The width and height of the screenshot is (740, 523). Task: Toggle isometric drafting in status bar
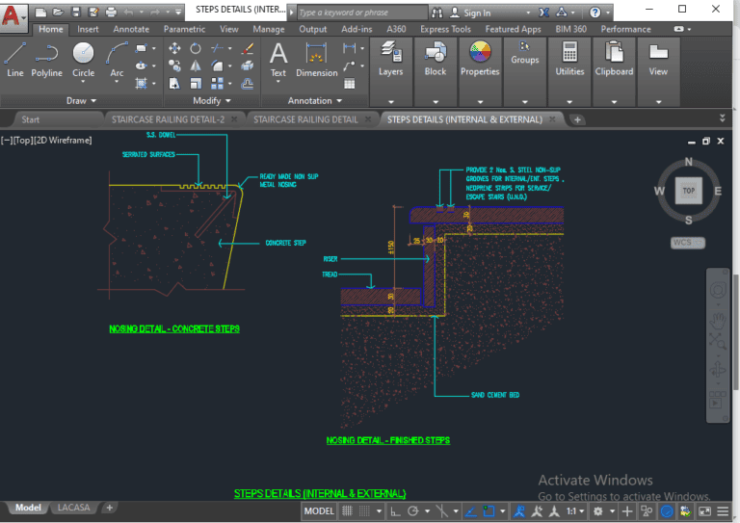441,511
